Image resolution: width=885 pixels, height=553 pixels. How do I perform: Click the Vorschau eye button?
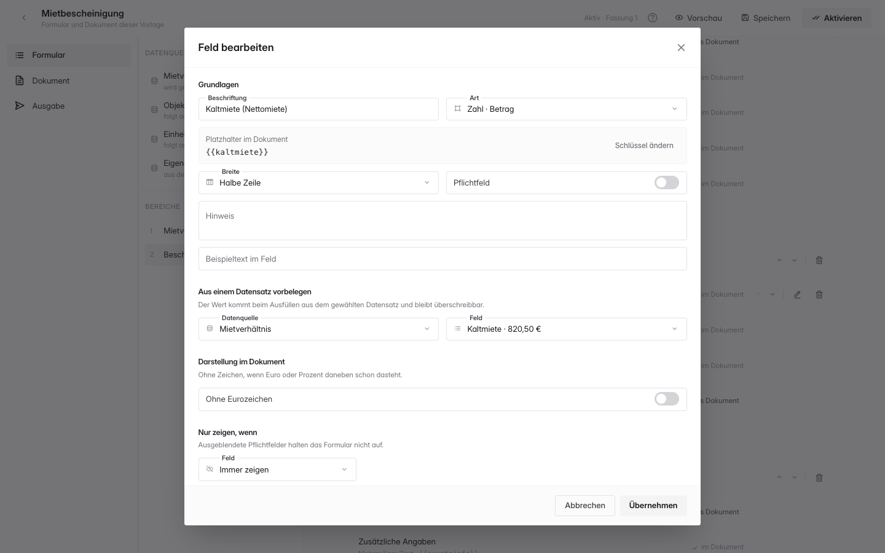point(698,18)
